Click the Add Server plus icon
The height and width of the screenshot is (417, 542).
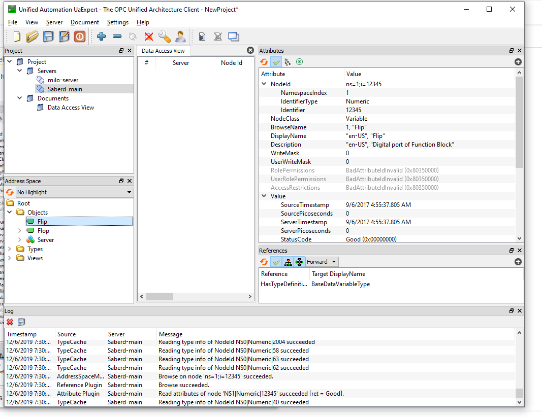coord(101,36)
